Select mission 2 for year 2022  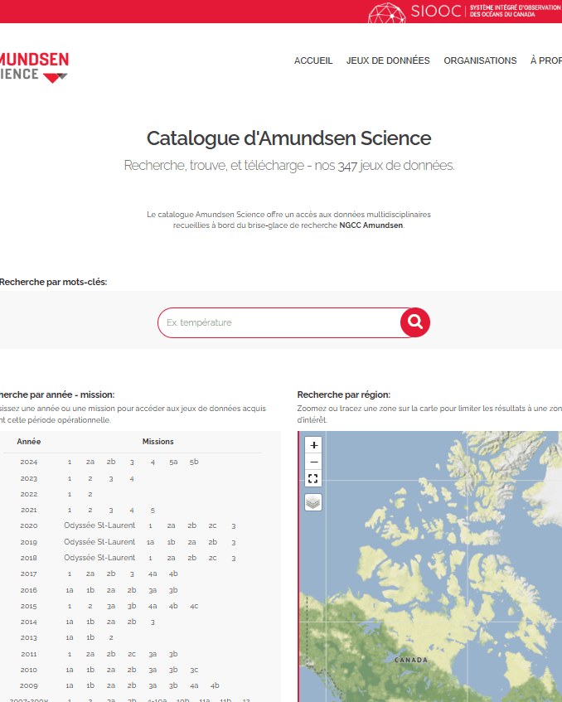90,494
